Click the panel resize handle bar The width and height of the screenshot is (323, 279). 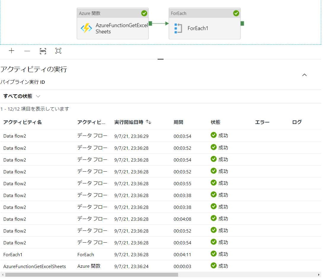point(161,59)
